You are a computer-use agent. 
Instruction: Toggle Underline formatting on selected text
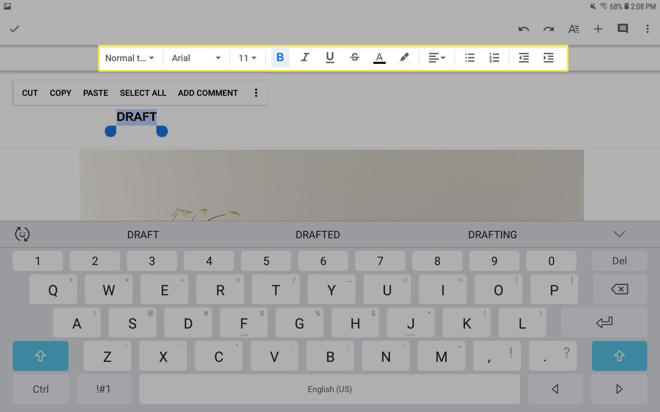click(330, 57)
